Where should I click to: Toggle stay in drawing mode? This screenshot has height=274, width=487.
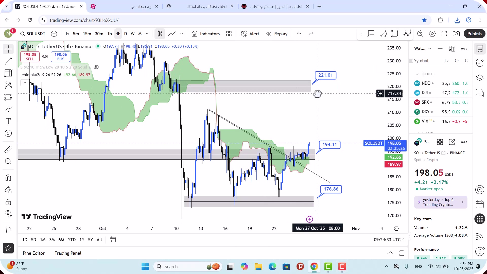(x=8, y=190)
